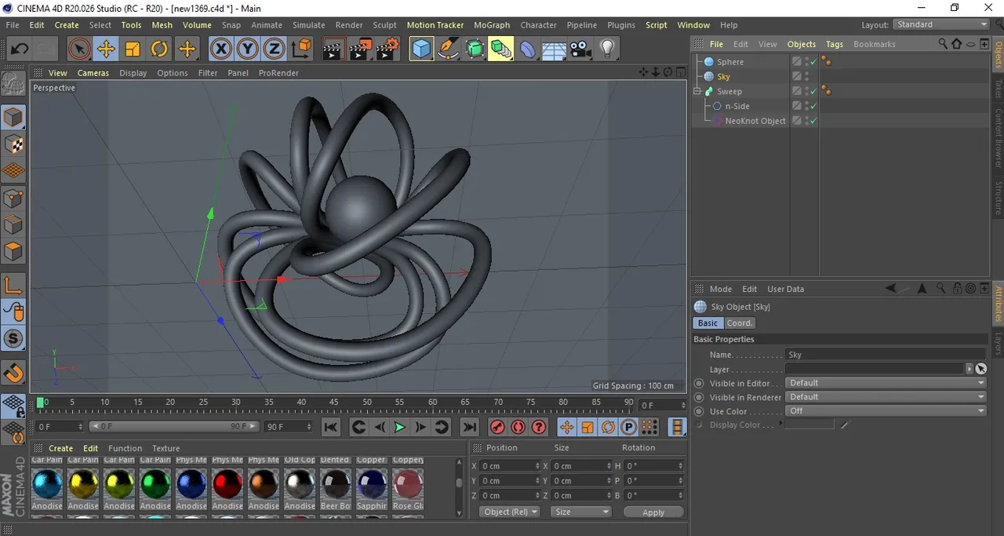Select the Live Selection tool
This screenshot has height=536, width=1004.
click(x=78, y=49)
